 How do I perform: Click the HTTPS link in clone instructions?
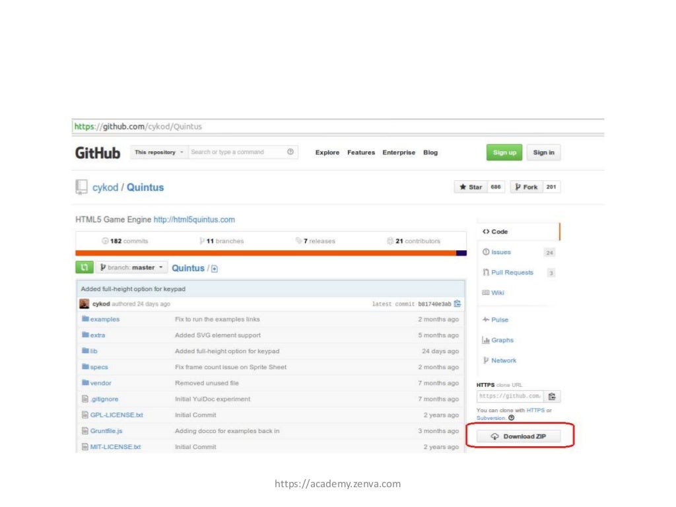click(535, 411)
